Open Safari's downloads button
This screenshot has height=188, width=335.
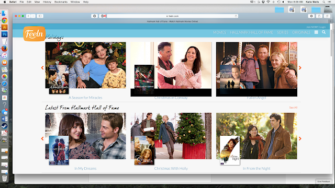[311, 16]
